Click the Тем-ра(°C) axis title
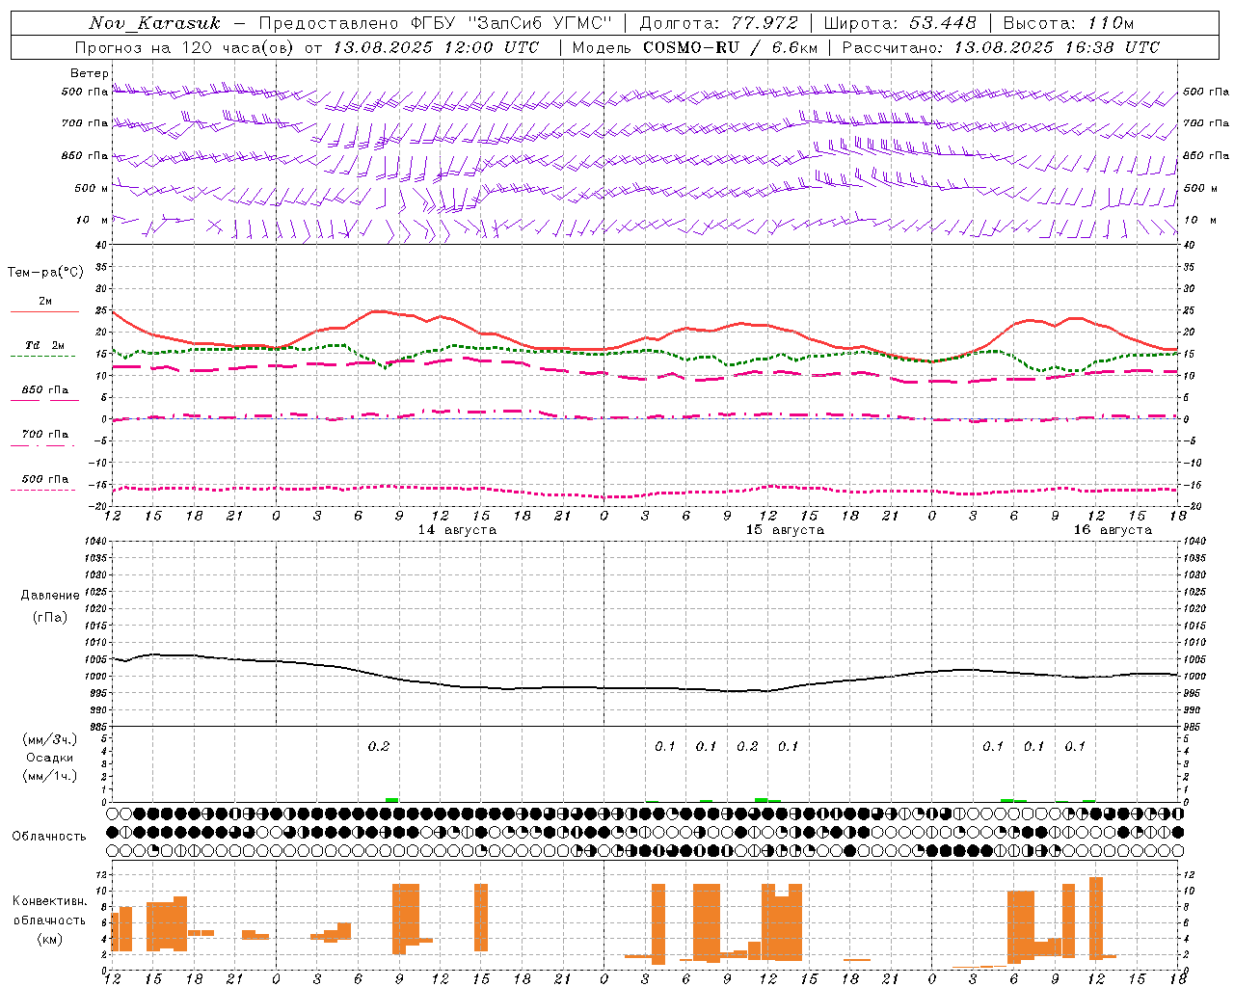The width and height of the screenshot is (1234, 987). (45, 273)
